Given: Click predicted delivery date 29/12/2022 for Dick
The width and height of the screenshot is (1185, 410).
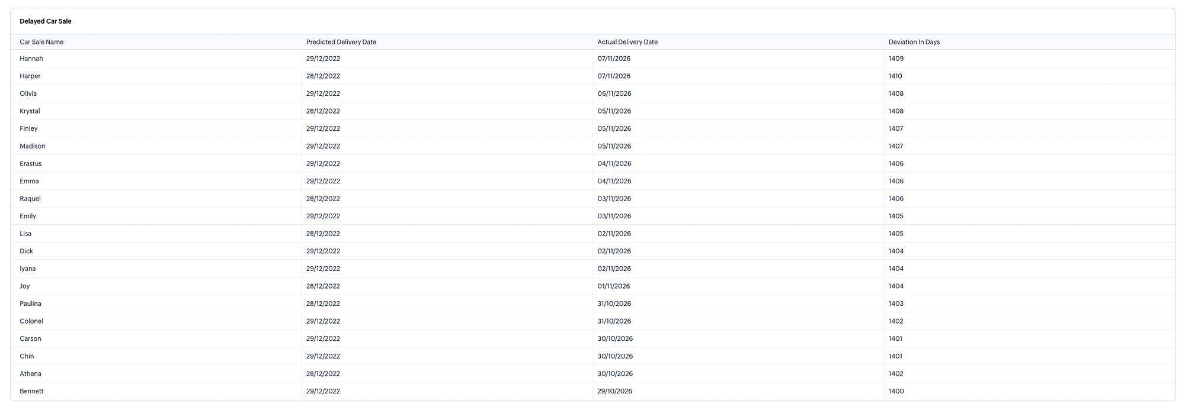Looking at the screenshot, I should coord(323,251).
